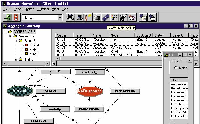Collapse the Traffic tree node
The height and width of the screenshot is (124, 200).
point(16,59)
